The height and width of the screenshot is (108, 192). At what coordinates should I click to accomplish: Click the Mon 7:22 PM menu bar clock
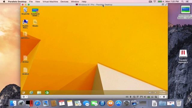pyautogui.click(x=172, y=1)
